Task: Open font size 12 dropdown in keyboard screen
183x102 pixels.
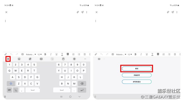Action: pyautogui.click(x=40, y=54)
